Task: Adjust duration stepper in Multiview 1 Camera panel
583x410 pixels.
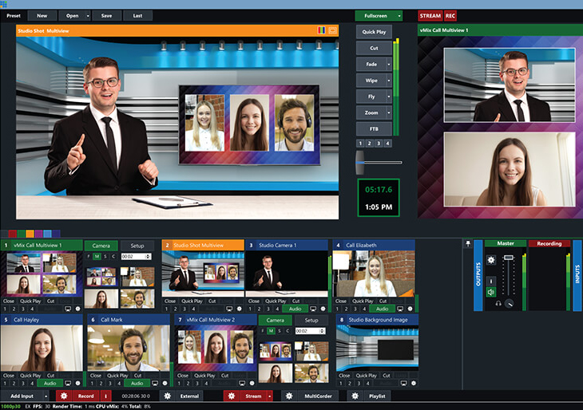Action: coord(148,256)
